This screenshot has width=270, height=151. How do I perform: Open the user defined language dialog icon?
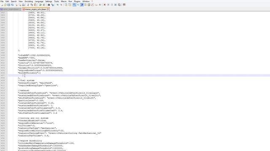(x=85, y=5)
